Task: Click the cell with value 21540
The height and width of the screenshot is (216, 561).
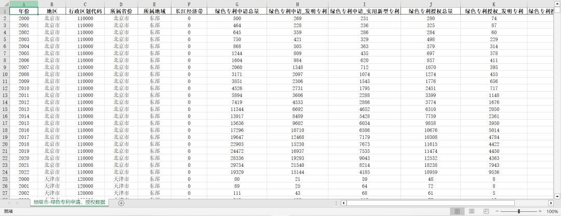Action: pyautogui.click(x=297, y=165)
